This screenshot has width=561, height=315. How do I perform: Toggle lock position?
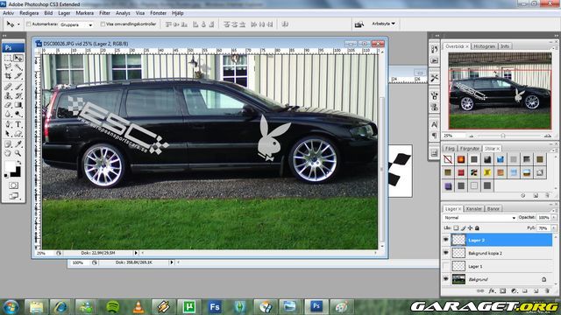(x=470, y=227)
